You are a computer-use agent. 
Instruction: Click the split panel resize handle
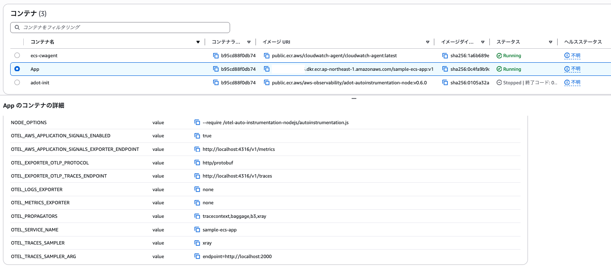click(354, 99)
